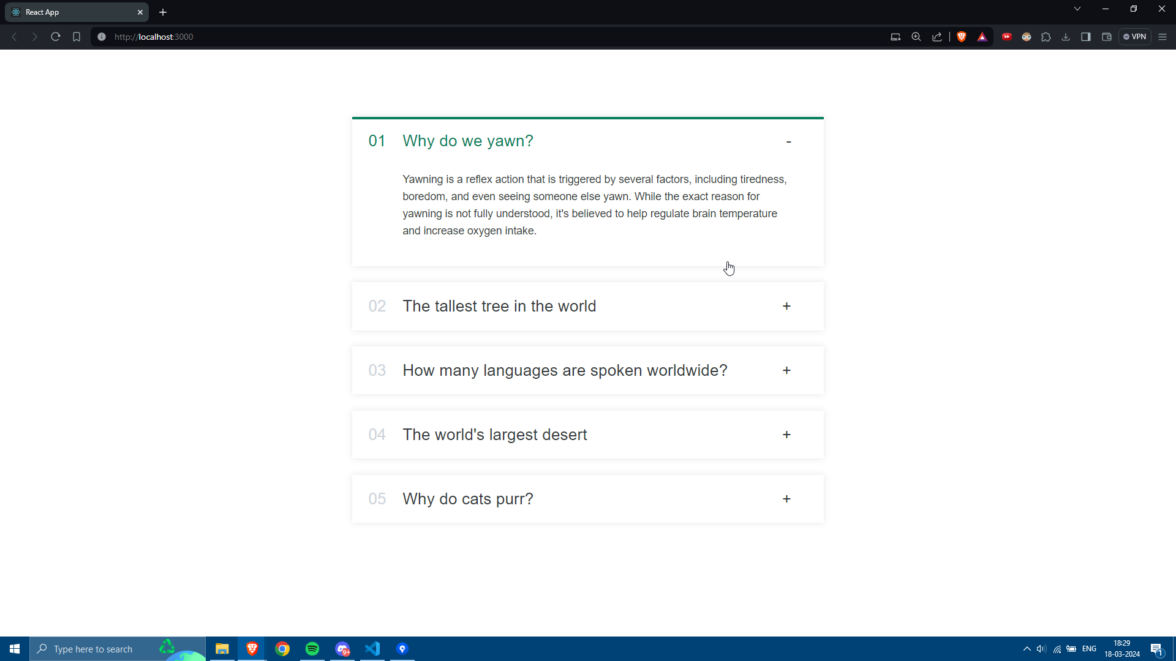Screen dimensions: 1176x661
Task: Expand The world's largest desert item
Action: click(x=786, y=435)
